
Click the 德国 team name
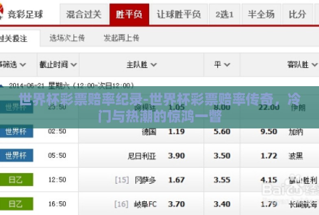pos(149,132)
